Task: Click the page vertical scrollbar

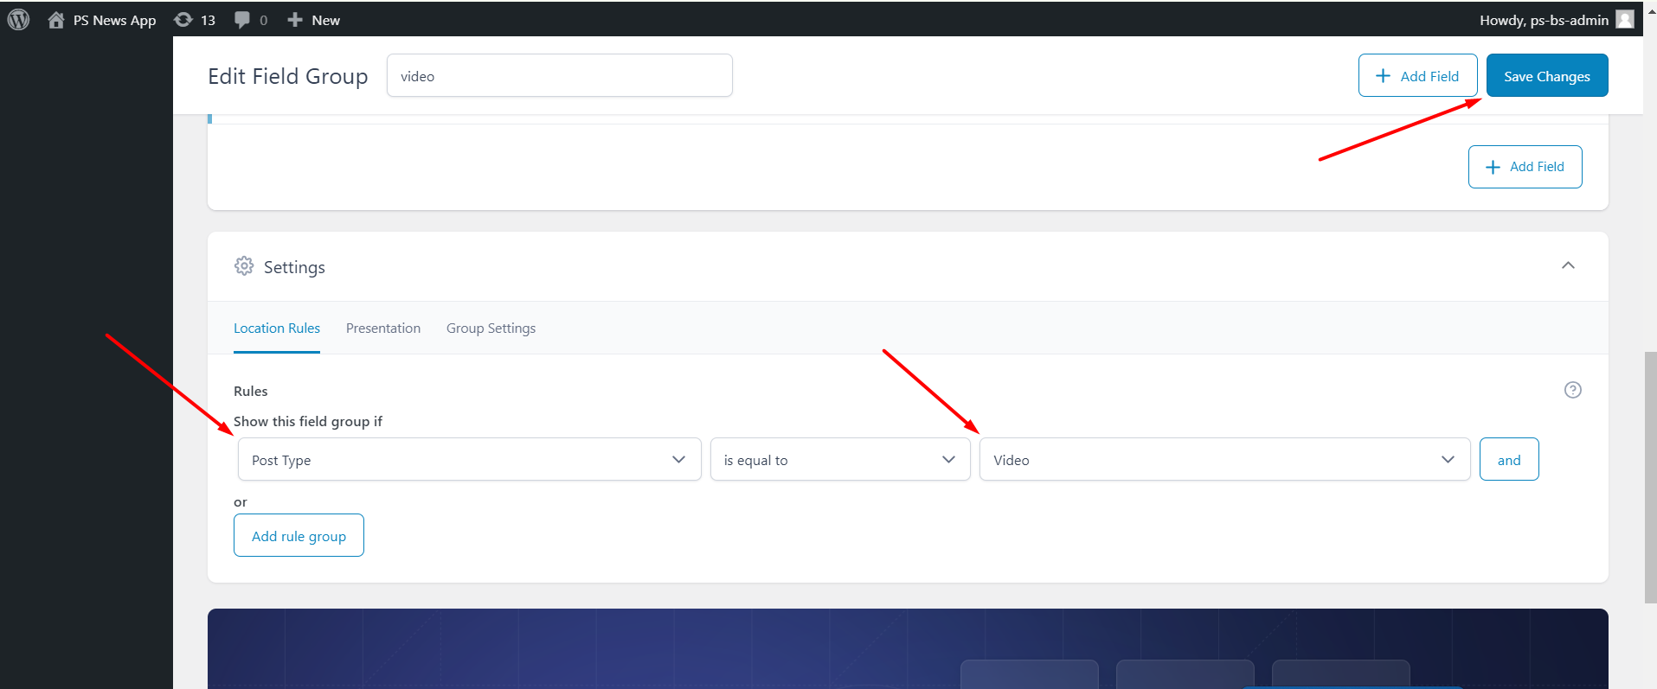Action: click(x=1650, y=477)
